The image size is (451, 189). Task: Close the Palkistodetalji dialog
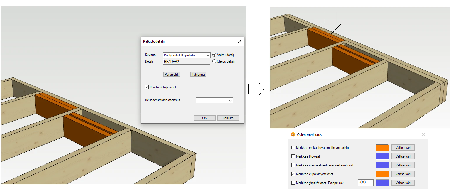[x=239, y=41]
